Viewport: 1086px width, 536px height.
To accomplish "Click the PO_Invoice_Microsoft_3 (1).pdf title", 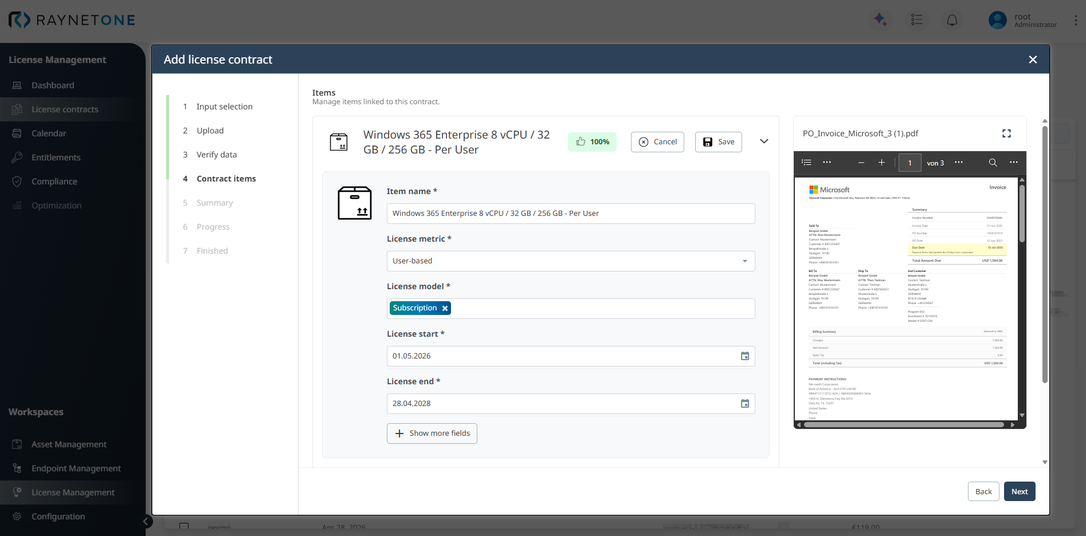I will tap(860, 133).
